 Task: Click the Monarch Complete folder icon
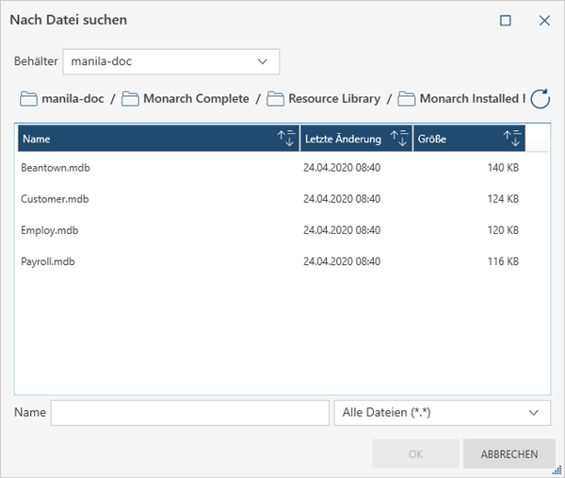pyautogui.click(x=130, y=98)
